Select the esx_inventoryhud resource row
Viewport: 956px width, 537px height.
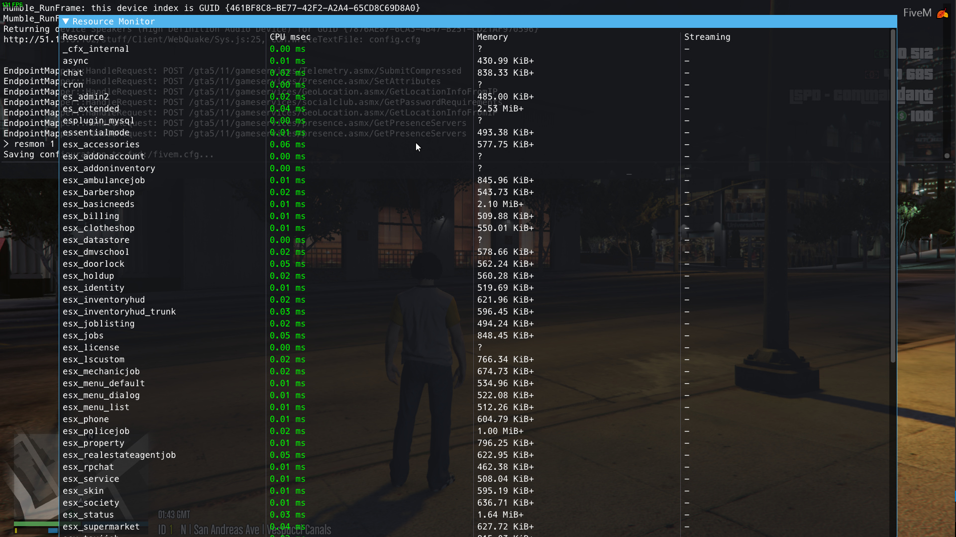pyautogui.click(x=475, y=300)
